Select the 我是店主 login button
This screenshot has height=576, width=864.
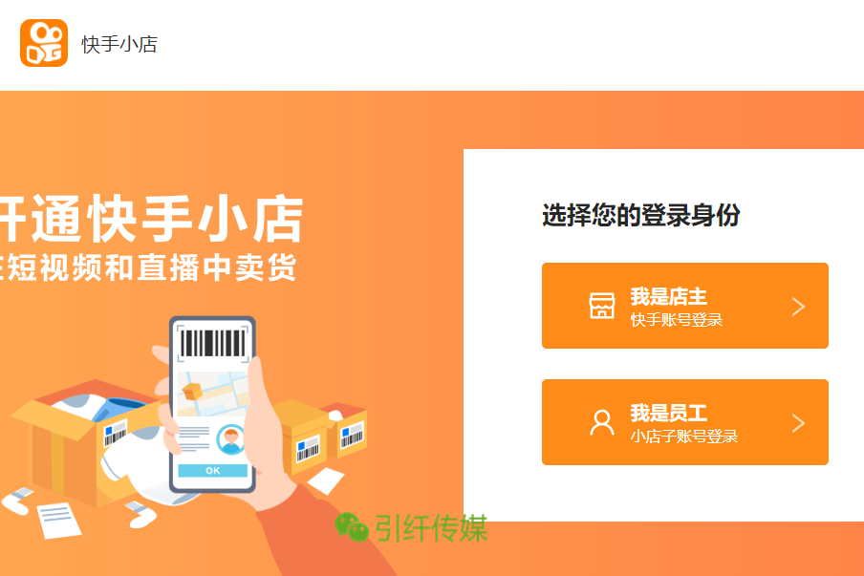(685, 306)
